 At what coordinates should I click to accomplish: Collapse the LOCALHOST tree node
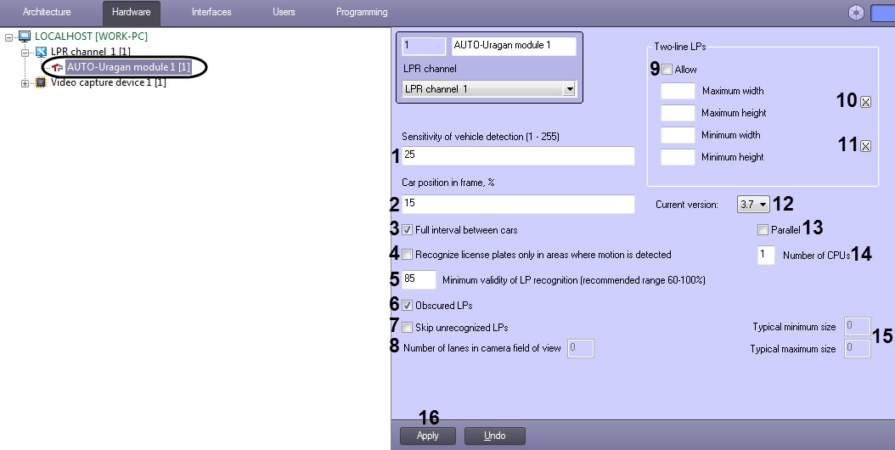pos(8,37)
